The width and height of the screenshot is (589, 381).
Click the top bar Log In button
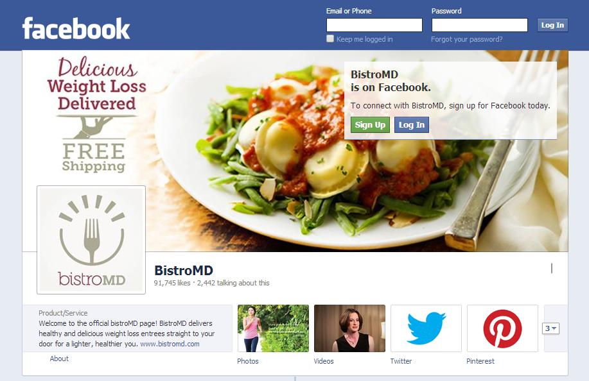[x=552, y=25]
